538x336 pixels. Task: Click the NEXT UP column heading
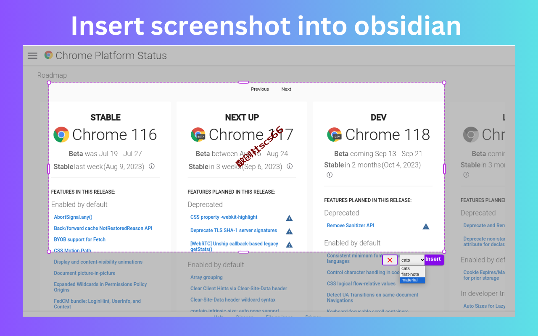pos(242,118)
